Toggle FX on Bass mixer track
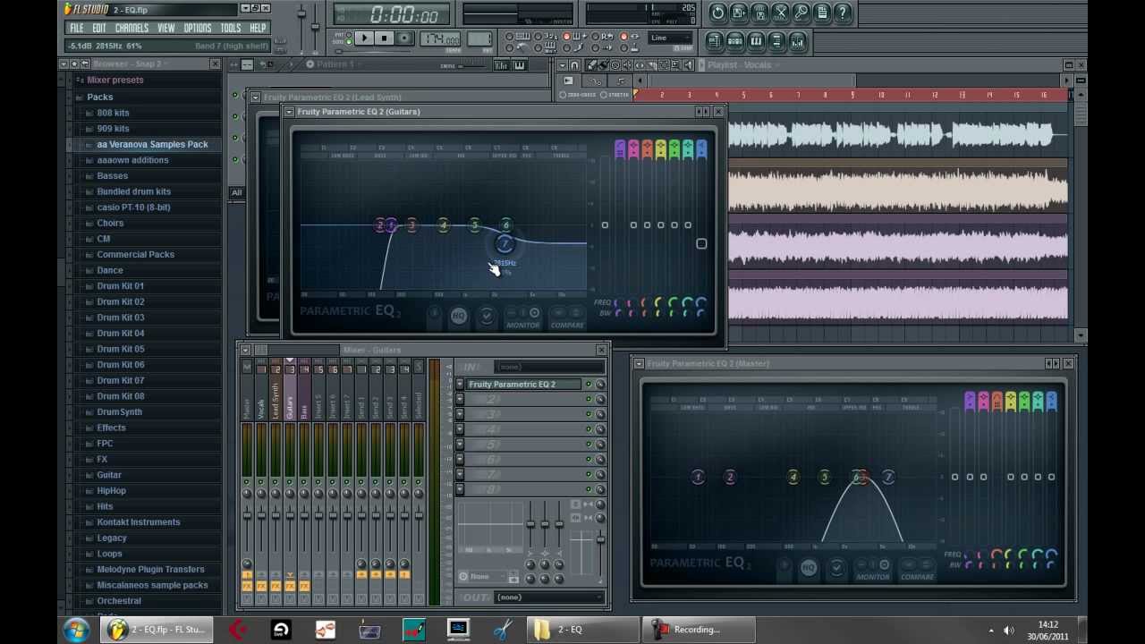This screenshot has height=644, width=1145. 304,587
